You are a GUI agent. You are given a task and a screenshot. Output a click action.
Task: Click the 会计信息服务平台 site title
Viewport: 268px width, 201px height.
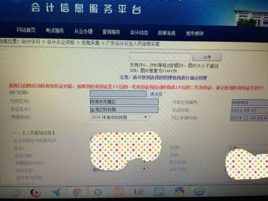pyautogui.click(x=86, y=9)
